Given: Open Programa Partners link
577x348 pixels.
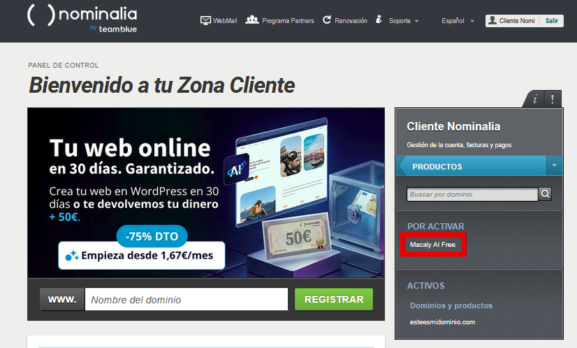Looking at the screenshot, I should pos(288,21).
